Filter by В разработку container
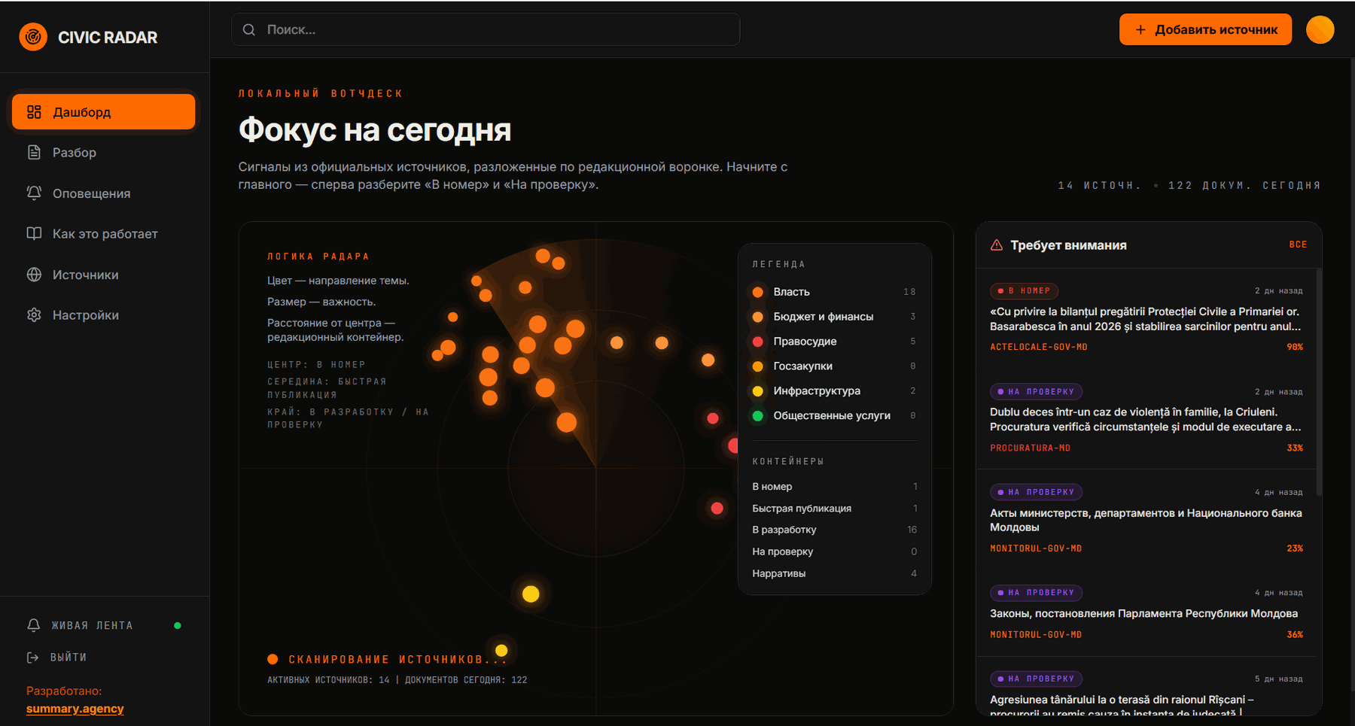1355x726 pixels. [834, 530]
